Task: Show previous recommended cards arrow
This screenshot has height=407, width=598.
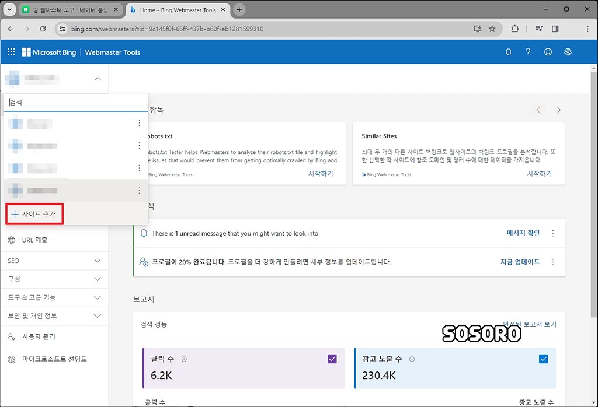Action: 538,110
